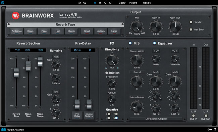Select Quantize 24 radio button
218x132 pixels.
click(116, 118)
